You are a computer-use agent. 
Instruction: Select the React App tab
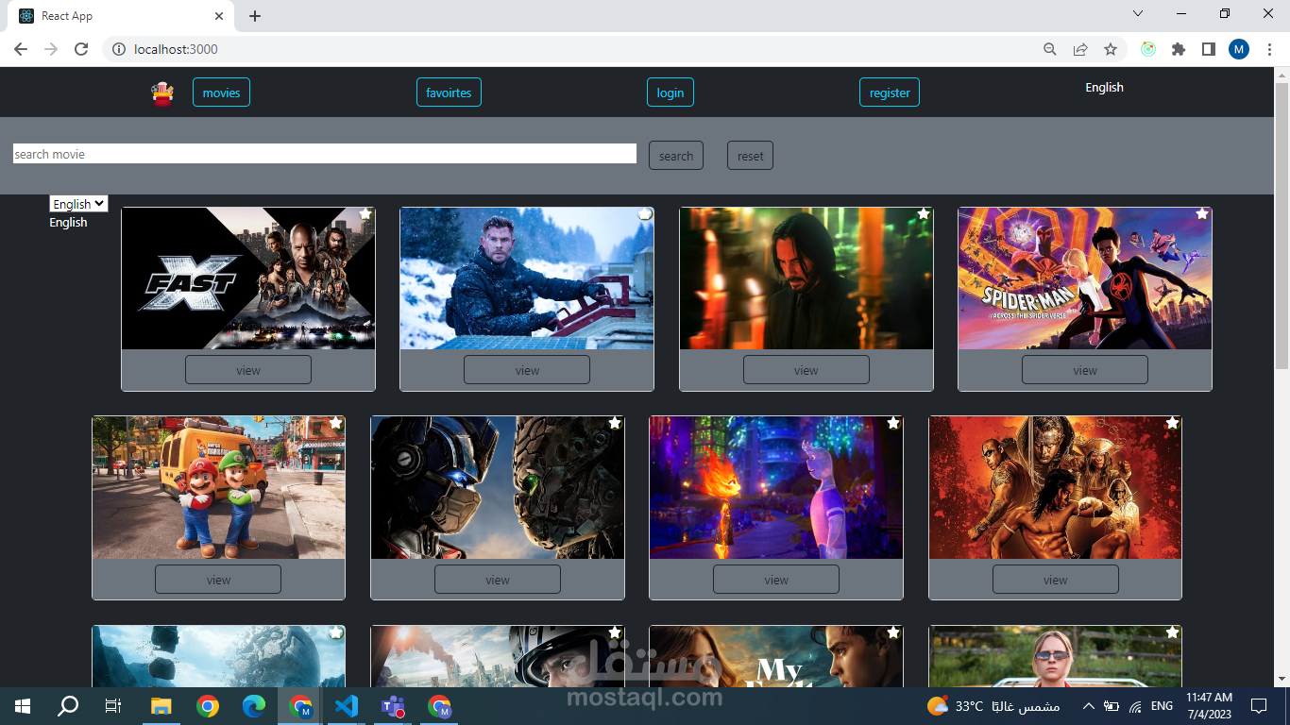coord(121,16)
